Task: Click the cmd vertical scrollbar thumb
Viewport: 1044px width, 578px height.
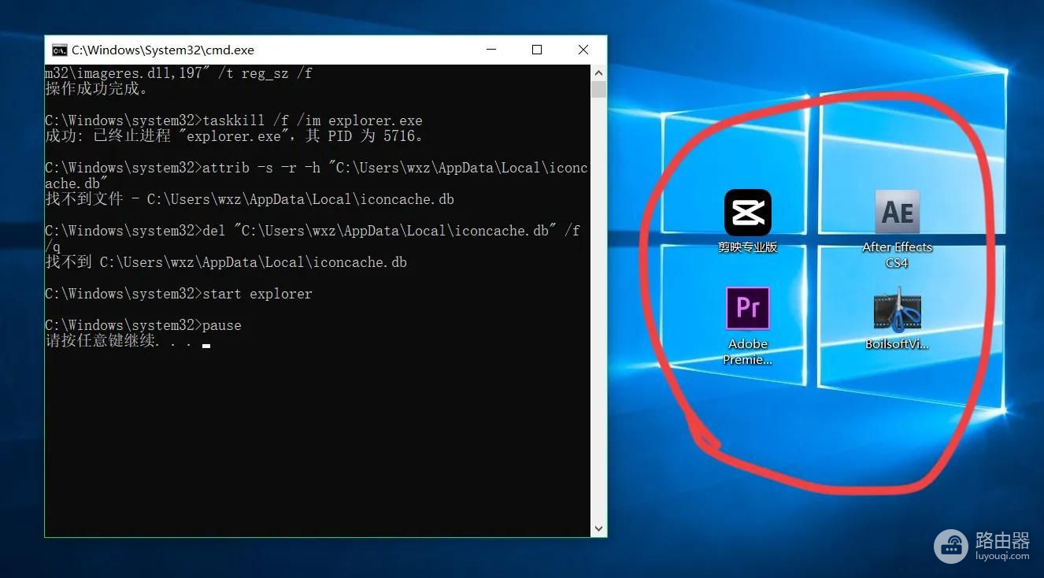Action: (x=598, y=89)
